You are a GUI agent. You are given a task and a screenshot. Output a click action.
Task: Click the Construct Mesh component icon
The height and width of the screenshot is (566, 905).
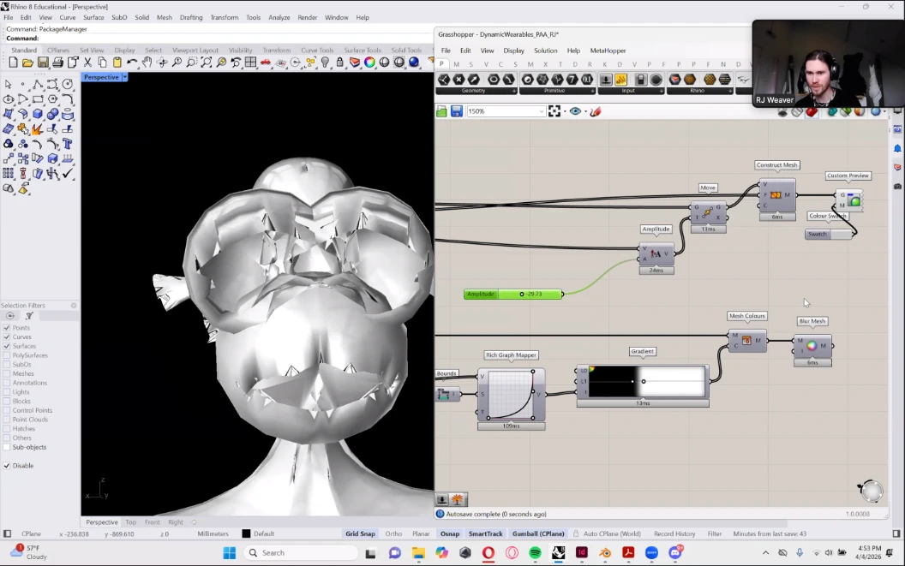tap(776, 195)
